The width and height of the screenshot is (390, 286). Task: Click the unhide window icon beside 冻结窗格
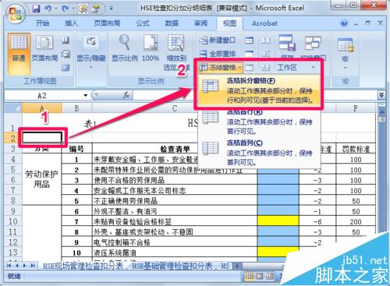pyautogui.click(x=249, y=68)
